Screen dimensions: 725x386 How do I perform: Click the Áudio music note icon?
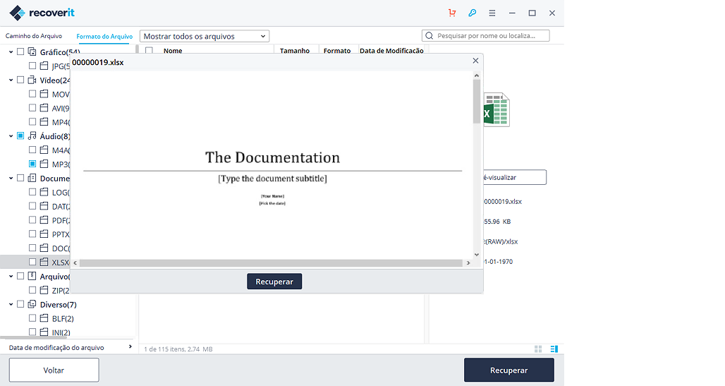tap(32, 135)
